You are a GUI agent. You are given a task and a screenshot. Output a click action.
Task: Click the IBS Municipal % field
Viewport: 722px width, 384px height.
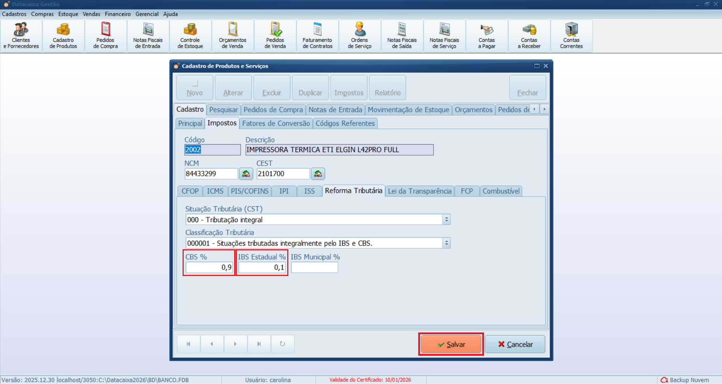pyautogui.click(x=314, y=268)
